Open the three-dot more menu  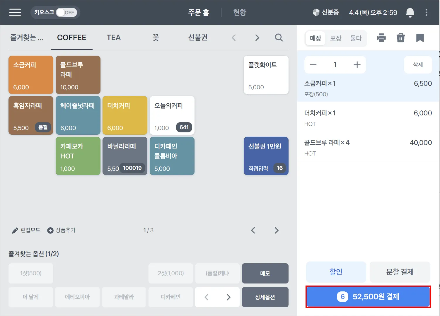pos(426,12)
